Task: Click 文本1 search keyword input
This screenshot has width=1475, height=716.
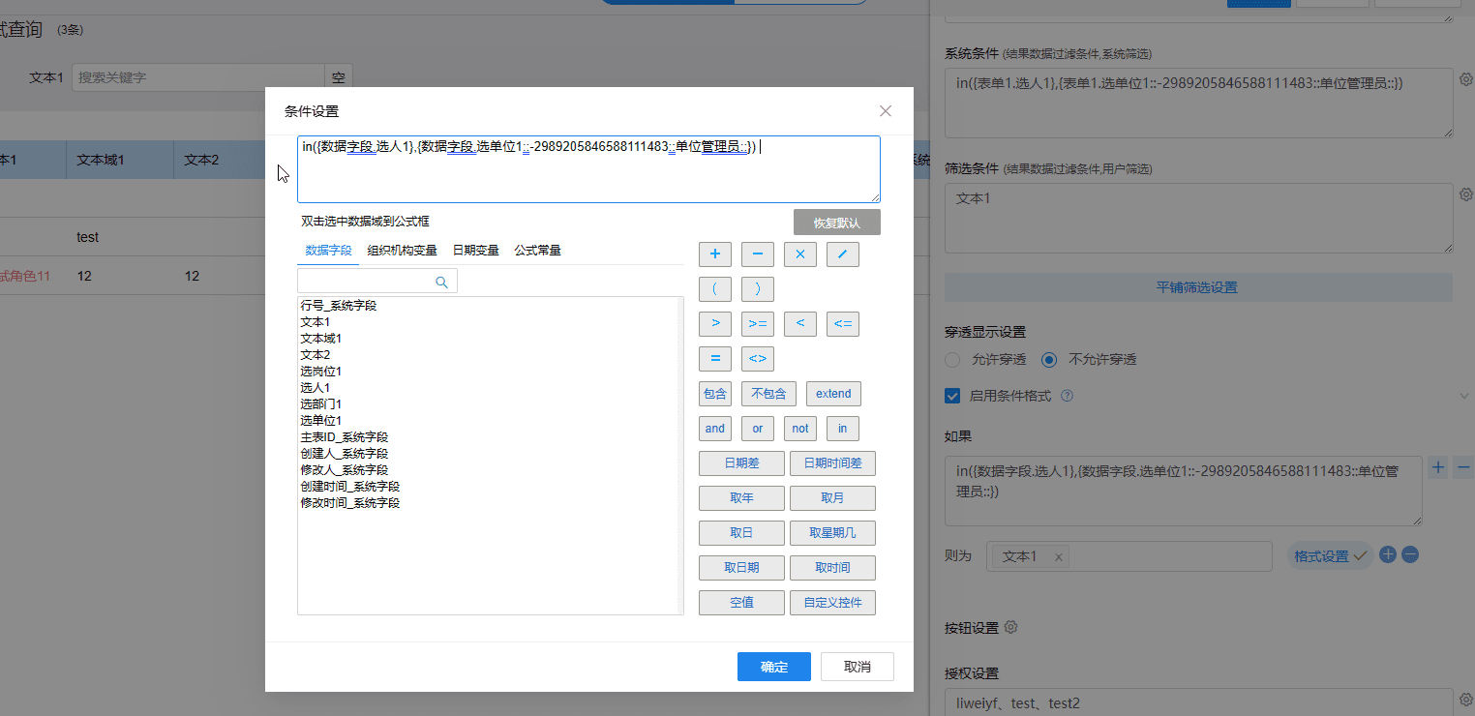Action: [x=198, y=77]
